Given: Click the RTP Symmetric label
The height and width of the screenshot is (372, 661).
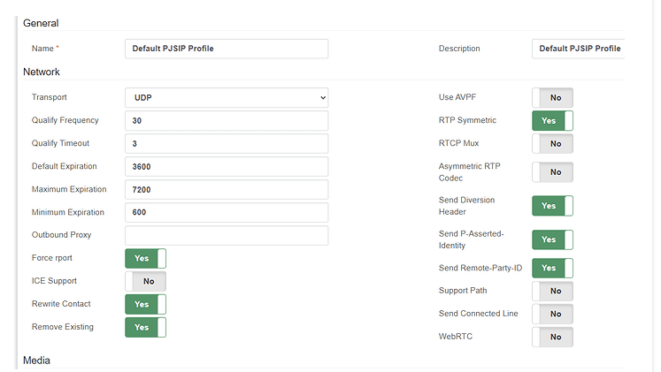Looking at the screenshot, I should (467, 120).
